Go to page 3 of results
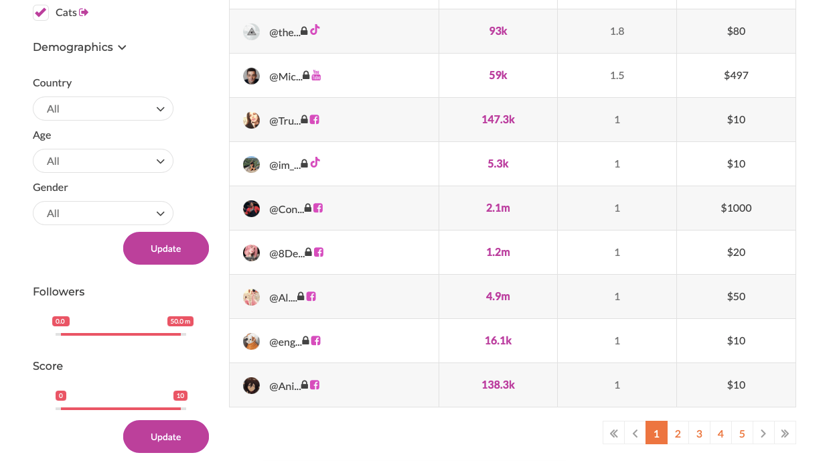833x461 pixels. (699, 434)
